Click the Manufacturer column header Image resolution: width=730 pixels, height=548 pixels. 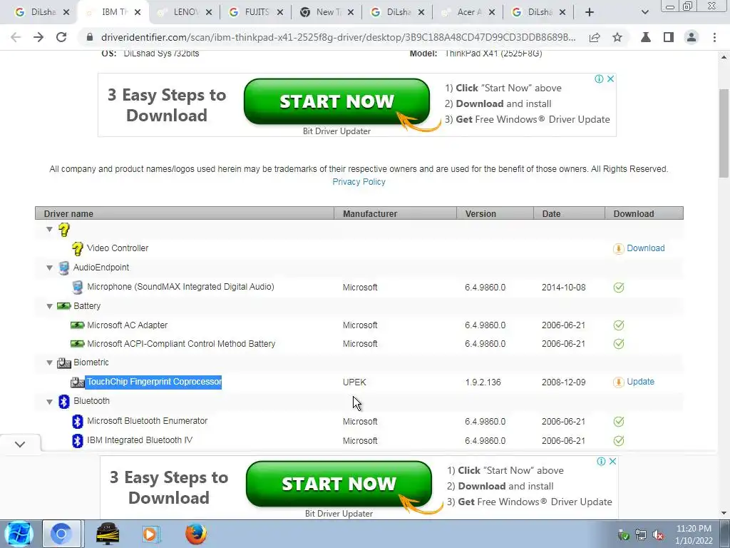coord(395,214)
